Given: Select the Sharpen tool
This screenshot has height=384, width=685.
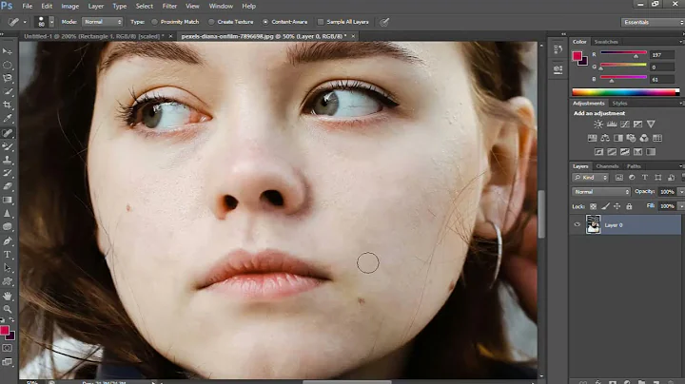Looking at the screenshot, I should click(x=8, y=213).
